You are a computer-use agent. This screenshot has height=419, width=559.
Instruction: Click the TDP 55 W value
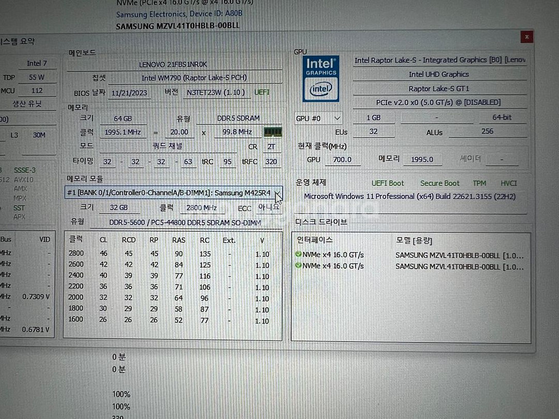click(x=37, y=77)
